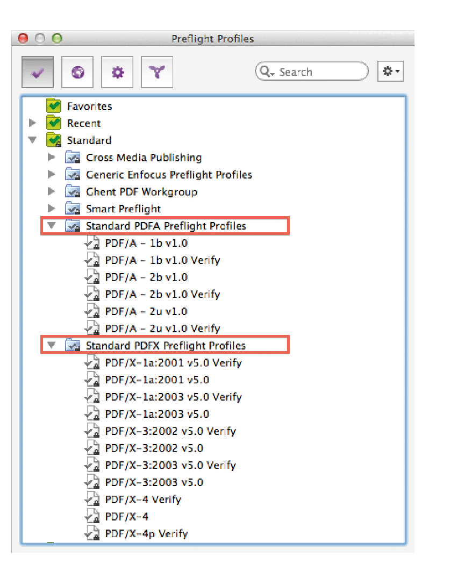Minimize the Preflight Profiles window
Image resolution: width=465 pixels, height=571 pixels.
tap(40, 38)
